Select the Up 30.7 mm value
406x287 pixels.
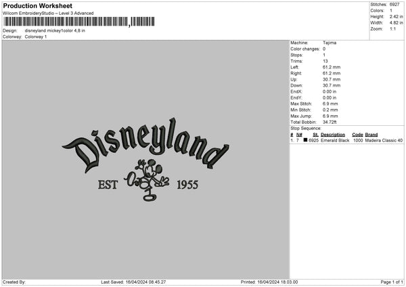click(x=332, y=79)
